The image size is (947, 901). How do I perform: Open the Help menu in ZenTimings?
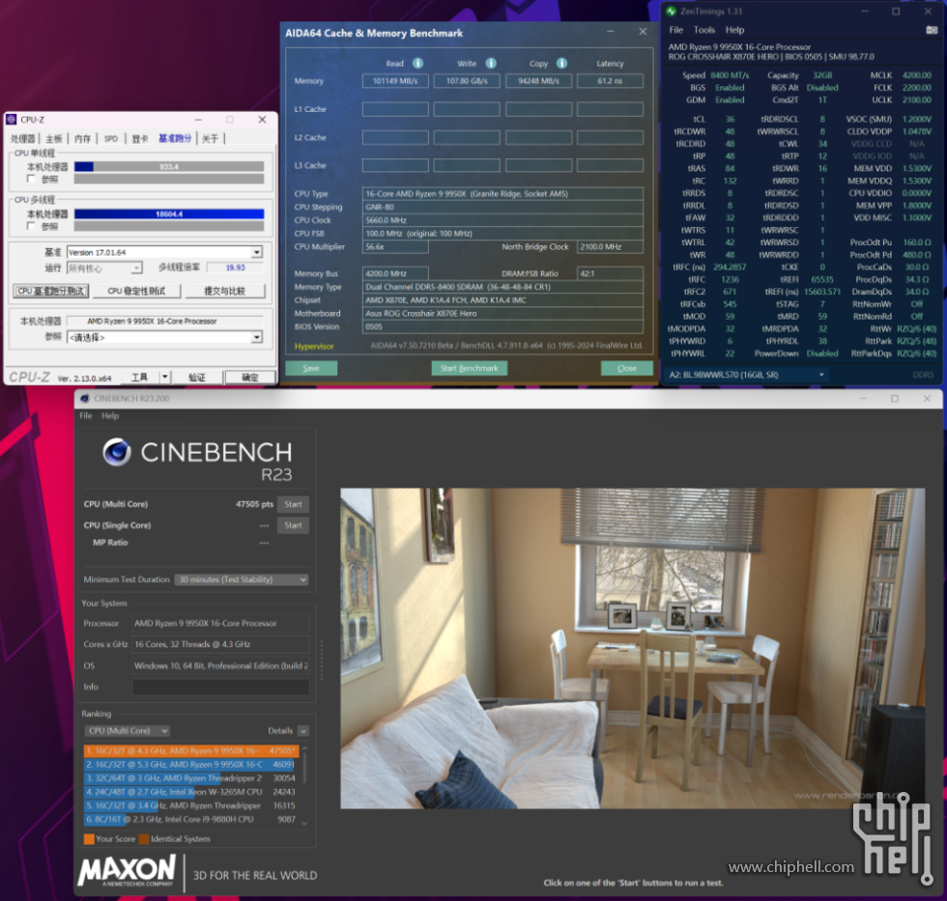coord(735,30)
